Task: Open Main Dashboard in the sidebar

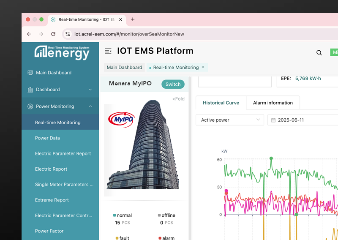Action: (x=60, y=73)
